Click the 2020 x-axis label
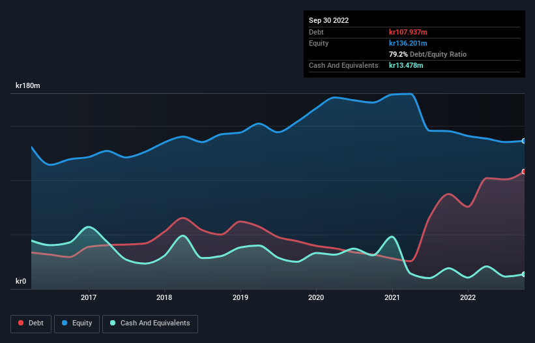This screenshot has height=343, width=535. tap(316, 297)
